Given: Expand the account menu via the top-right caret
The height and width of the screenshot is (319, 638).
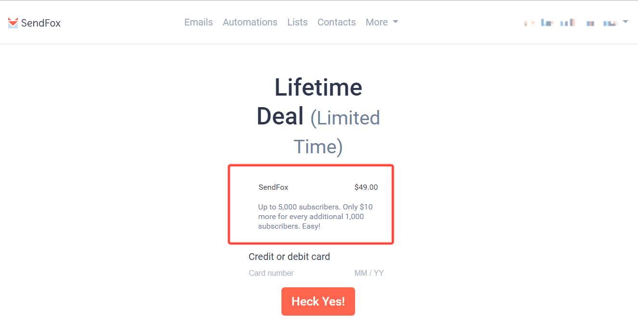Looking at the screenshot, I should pos(626,21).
